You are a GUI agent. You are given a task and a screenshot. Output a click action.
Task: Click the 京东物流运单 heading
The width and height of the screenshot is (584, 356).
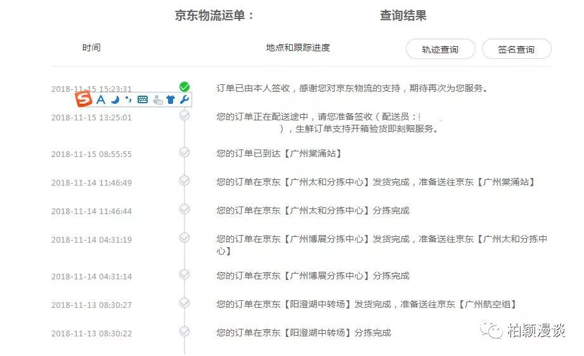point(214,16)
